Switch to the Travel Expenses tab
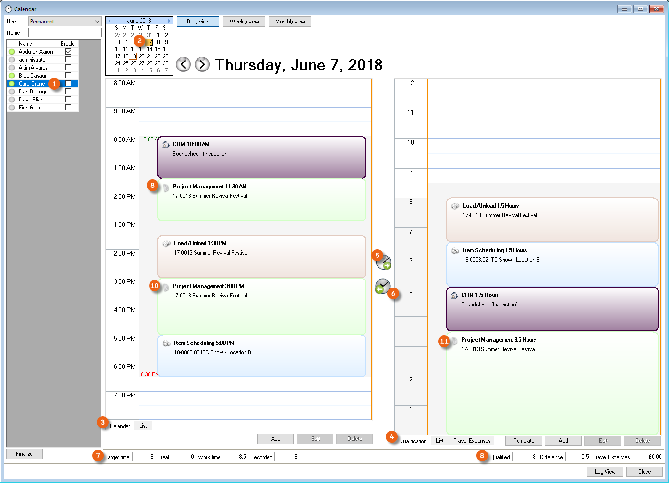The height and width of the screenshot is (483, 669). [472, 441]
